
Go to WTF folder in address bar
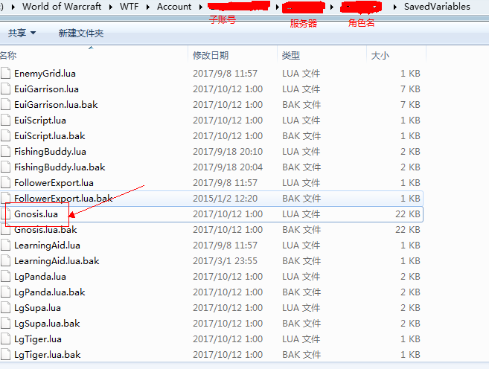click(x=129, y=6)
